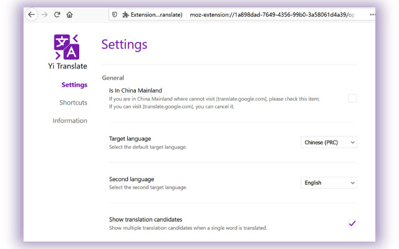Click the browser forward arrow button
Screen dimensions: 399x249
44,14
